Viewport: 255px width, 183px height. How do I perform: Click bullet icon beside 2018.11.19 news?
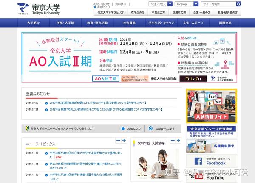pyautogui.click(x=46, y=153)
